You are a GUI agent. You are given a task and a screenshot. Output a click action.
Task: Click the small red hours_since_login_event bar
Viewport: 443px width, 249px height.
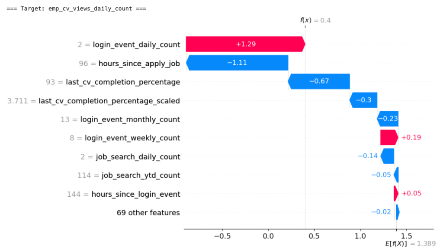pyautogui.click(x=396, y=194)
